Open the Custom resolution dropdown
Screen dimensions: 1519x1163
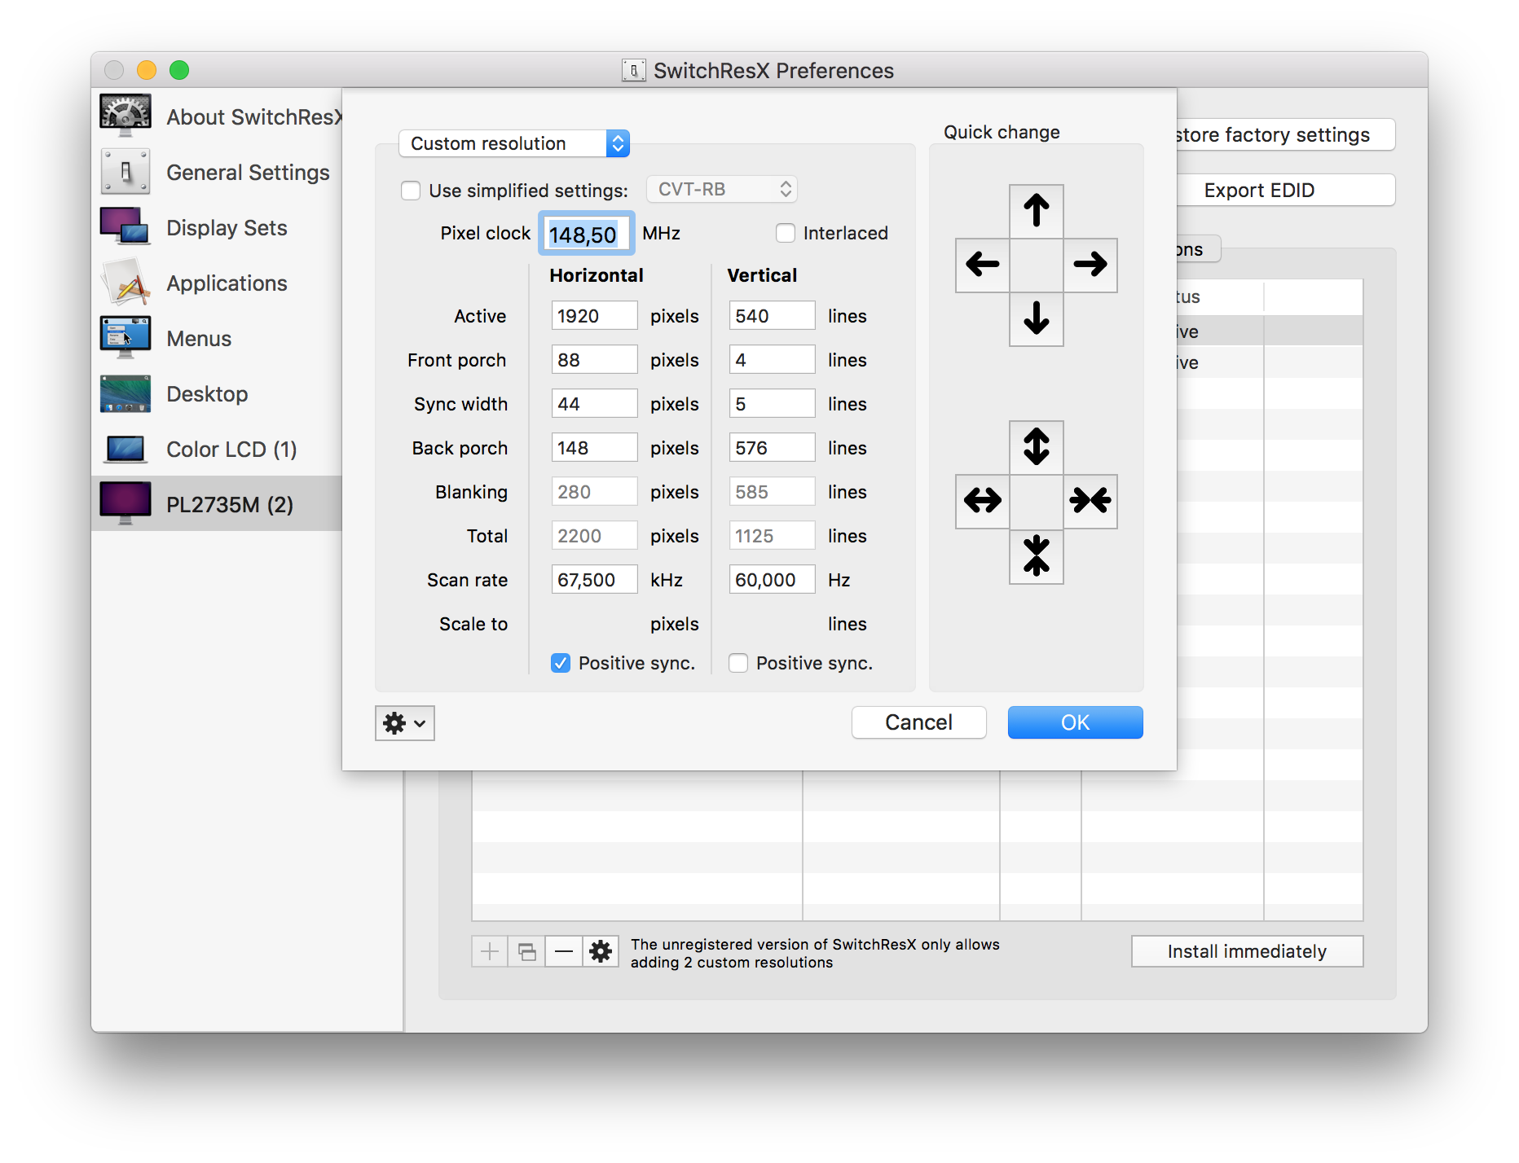coord(514,143)
